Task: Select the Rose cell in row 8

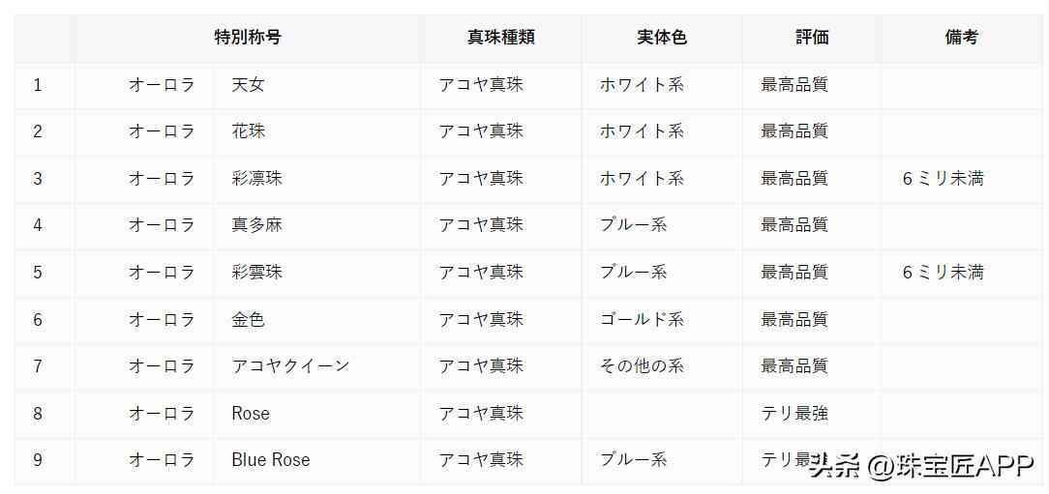Action: click(251, 414)
